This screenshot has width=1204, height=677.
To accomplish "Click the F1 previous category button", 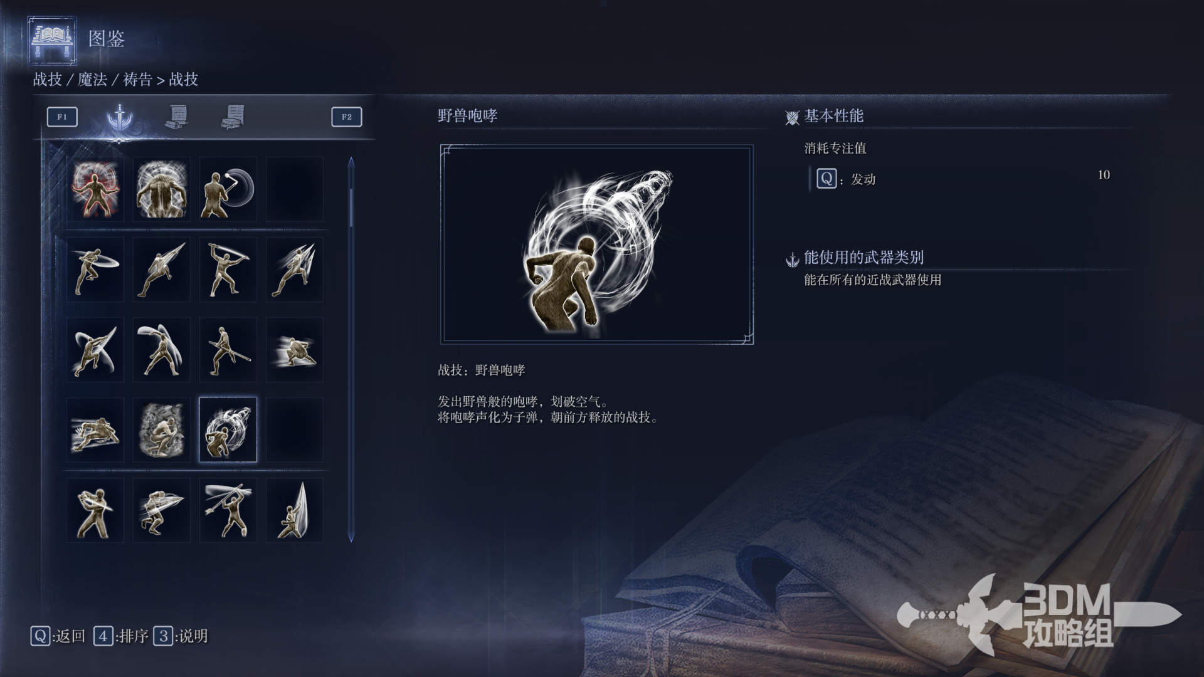I will tap(62, 117).
